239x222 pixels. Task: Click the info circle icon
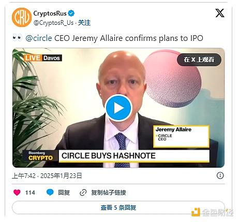[x=220, y=175]
